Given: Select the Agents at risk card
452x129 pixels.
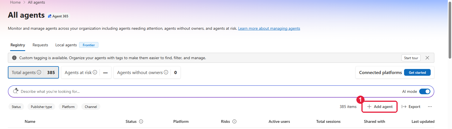Looking at the screenshot, I should click(86, 72).
